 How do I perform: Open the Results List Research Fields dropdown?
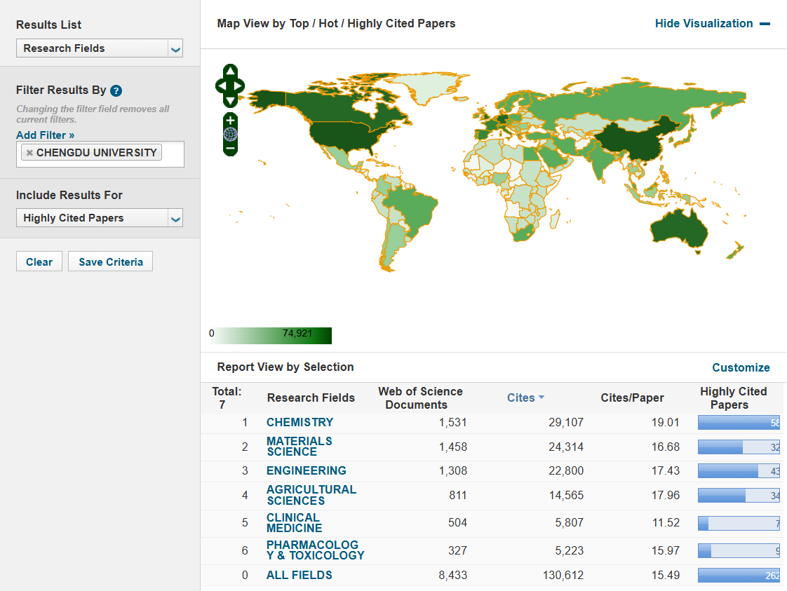(99, 48)
